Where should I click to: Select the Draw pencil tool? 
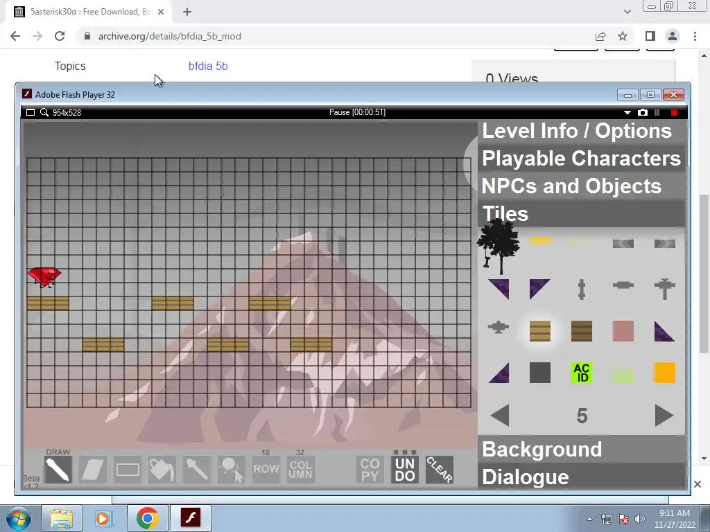pyautogui.click(x=58, y=470)
